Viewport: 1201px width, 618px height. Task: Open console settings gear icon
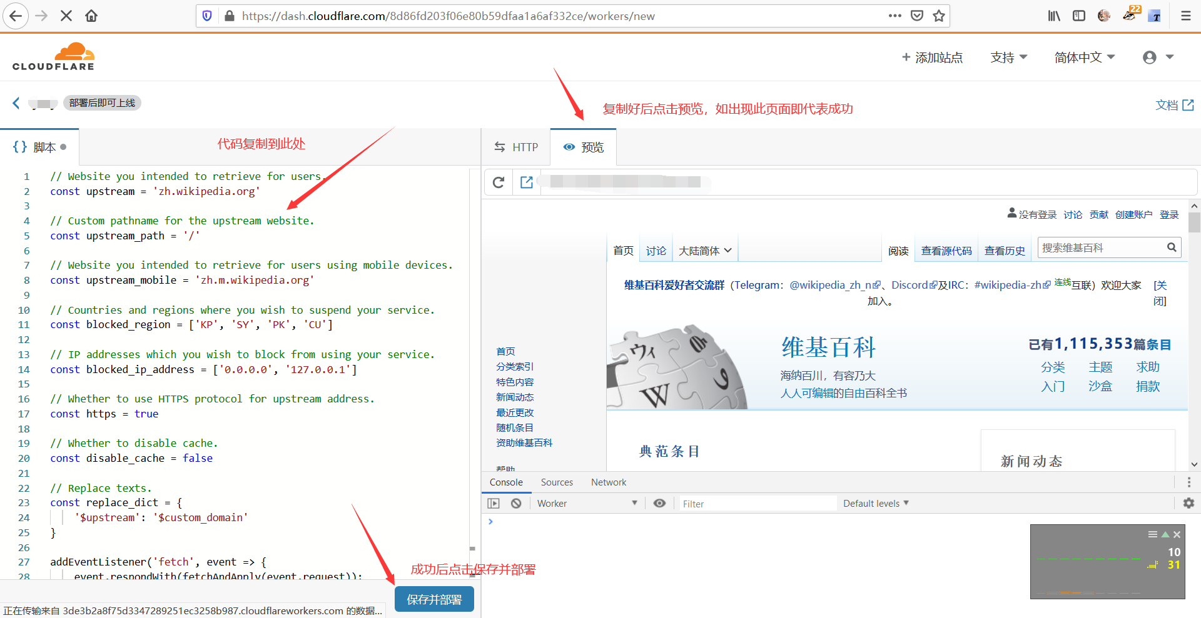pyautogui.click(x=1188, y=503)
